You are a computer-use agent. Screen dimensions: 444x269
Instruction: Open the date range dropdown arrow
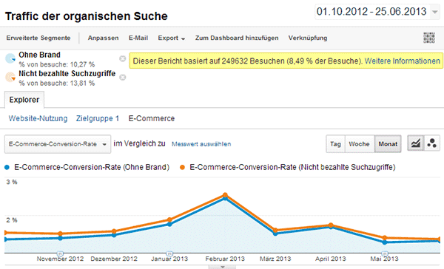[434, 12]
